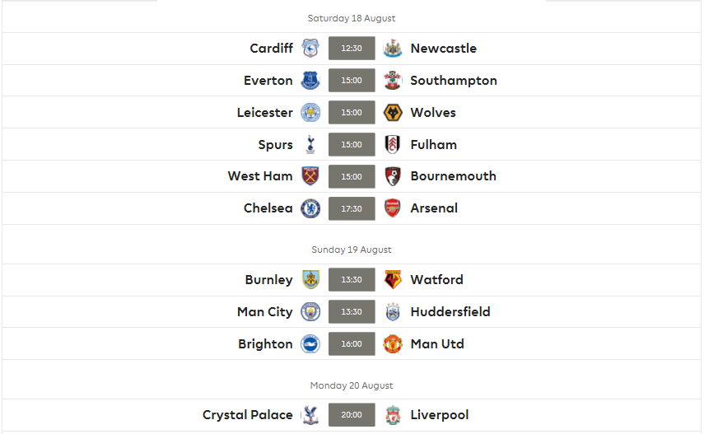
Task: Click the Man Utd crest
Action: [393, 343]
